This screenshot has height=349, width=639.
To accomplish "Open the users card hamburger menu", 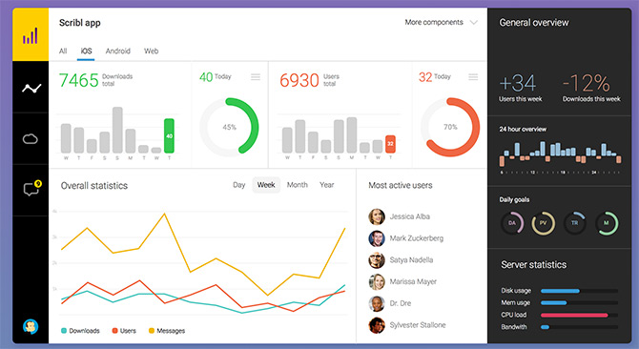I will point(473,76).
